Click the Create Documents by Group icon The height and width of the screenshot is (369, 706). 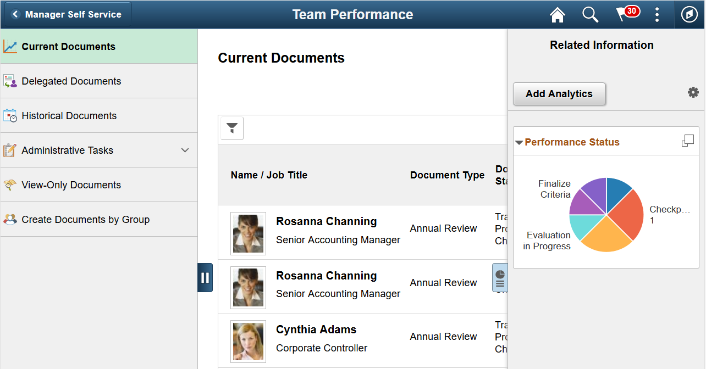[10, 220]
